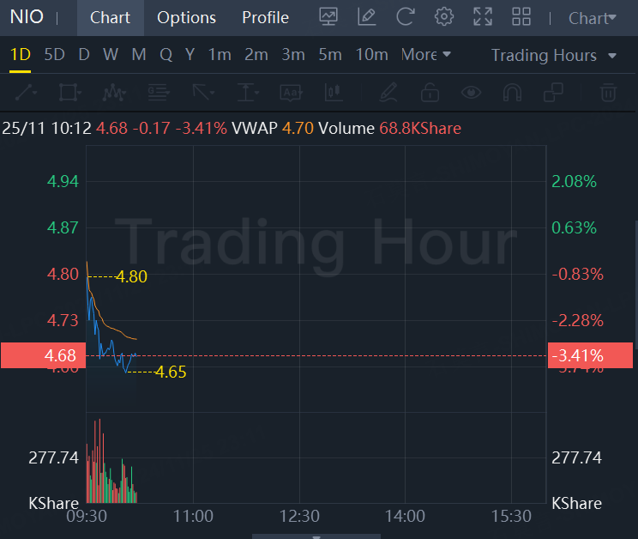Select the 10m interval

(x=371, y=55)
